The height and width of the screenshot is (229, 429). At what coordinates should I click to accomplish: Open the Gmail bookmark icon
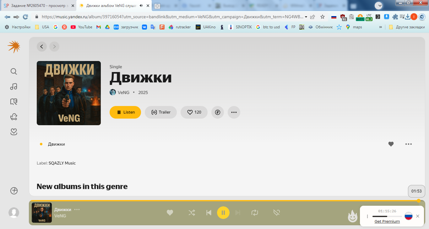(98, 27)
